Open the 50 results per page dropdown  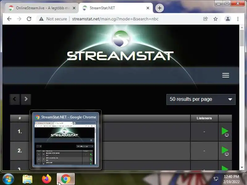pyautogui.click(x=201, y=99)
